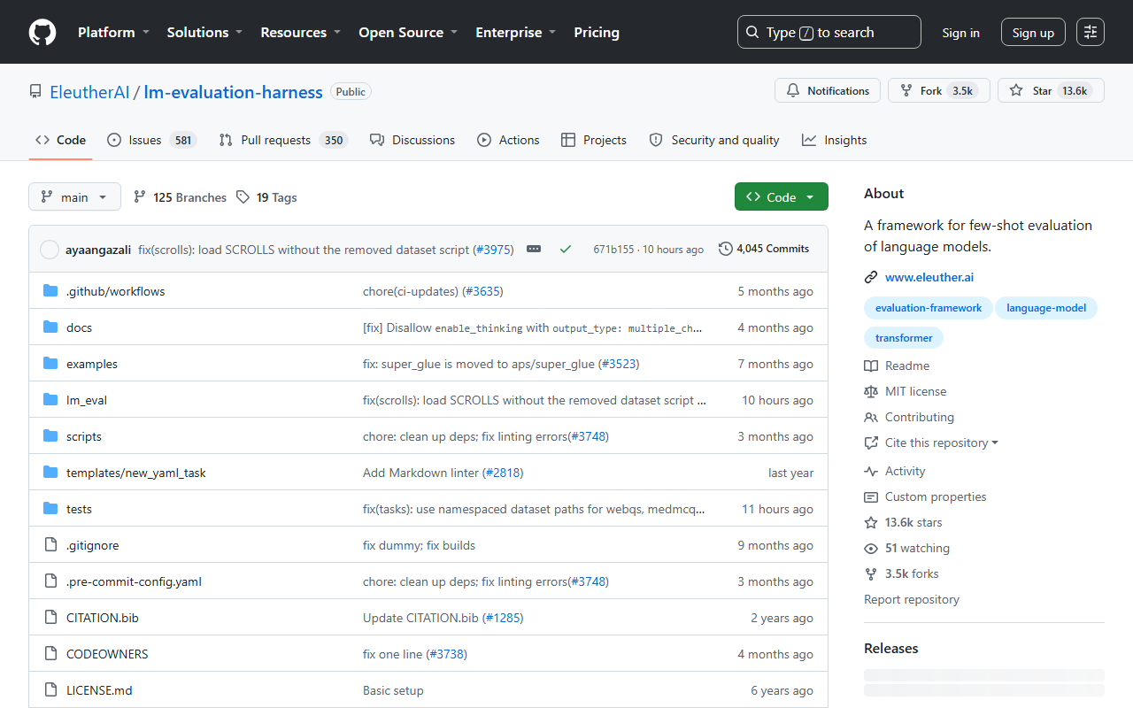Open the CODEOWNERS file
The image size is (1133, 708).
[107, 654]
